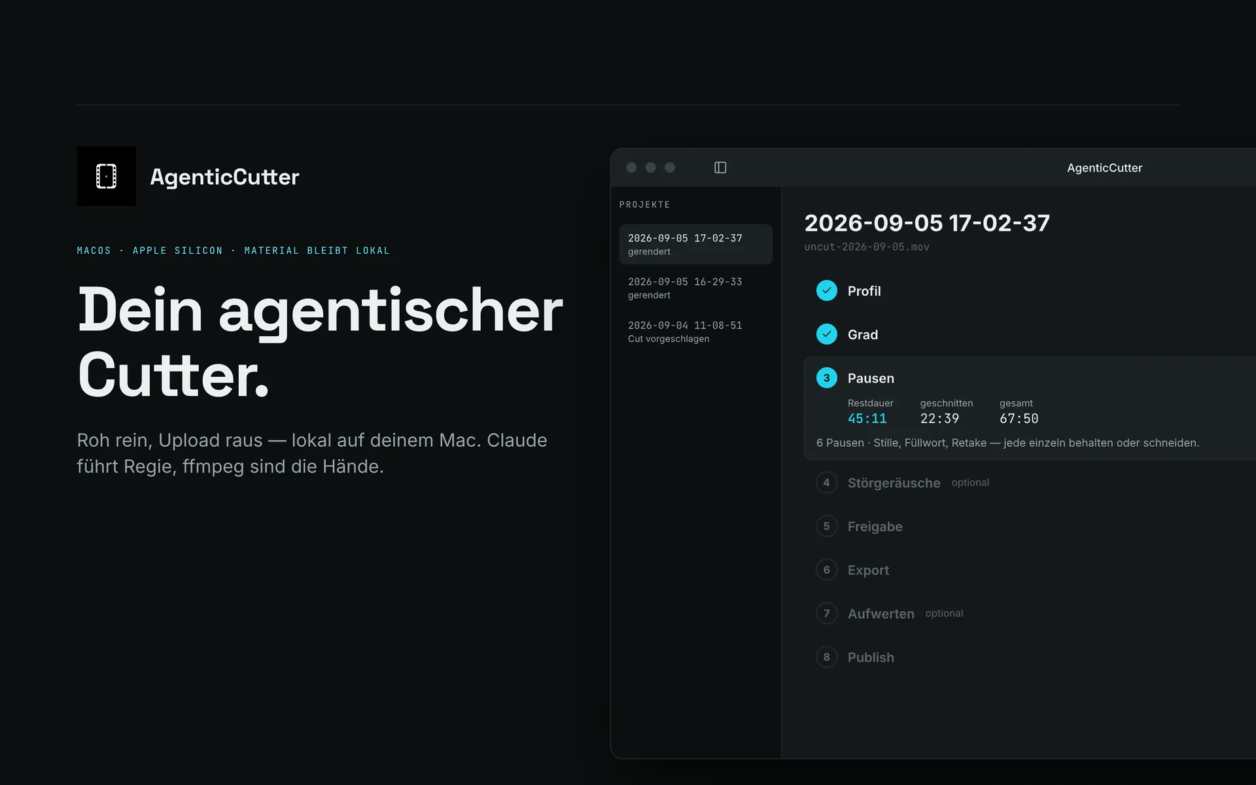Viewport: 1256px width, 785px height.
Task: Click step 4 number circle
Action: 827,483
